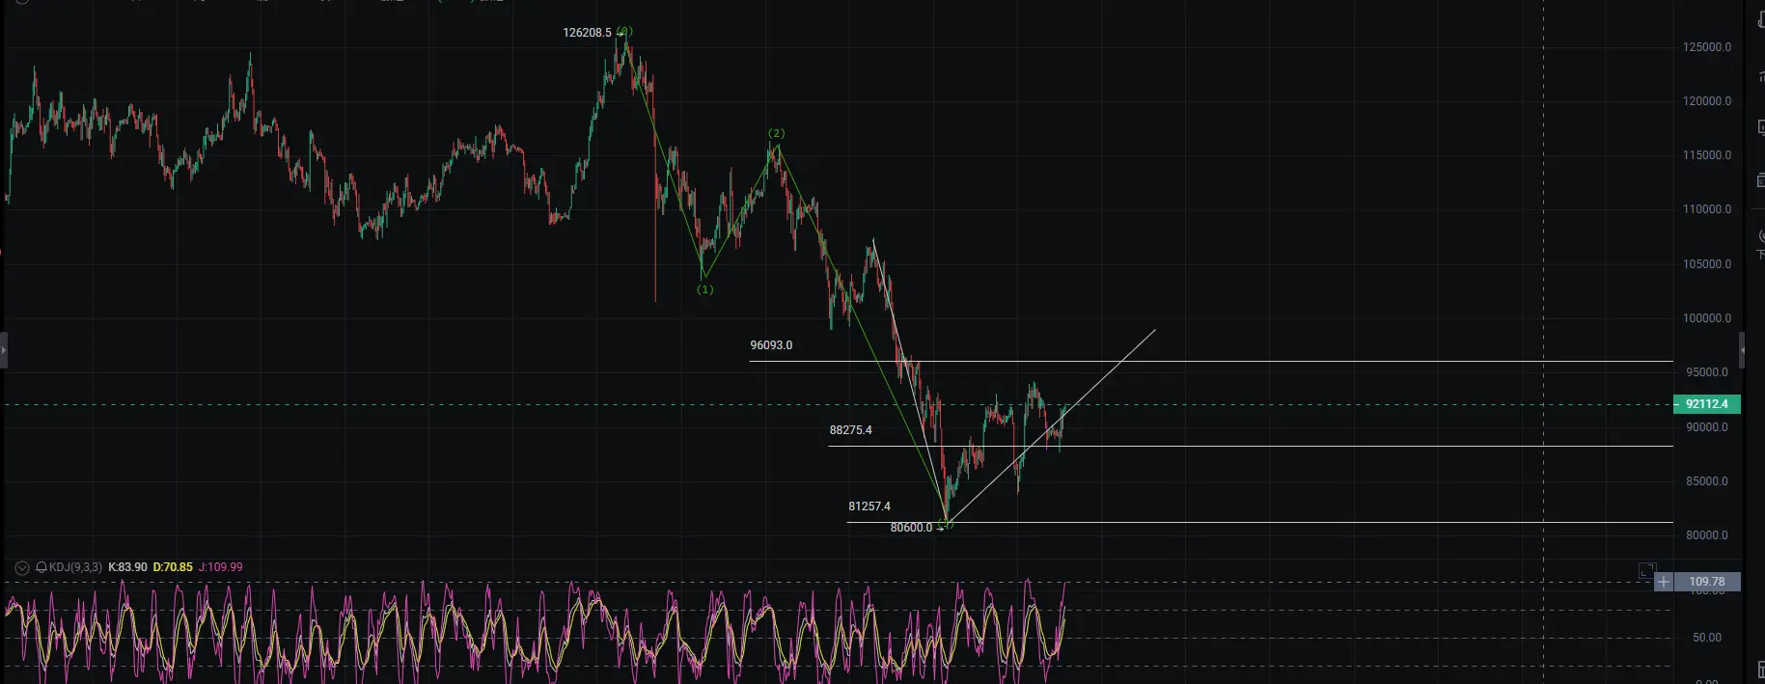1765x684 pixels.
Task: Maximize the KDJ pane with expand icon
Action: point(1646,571)
